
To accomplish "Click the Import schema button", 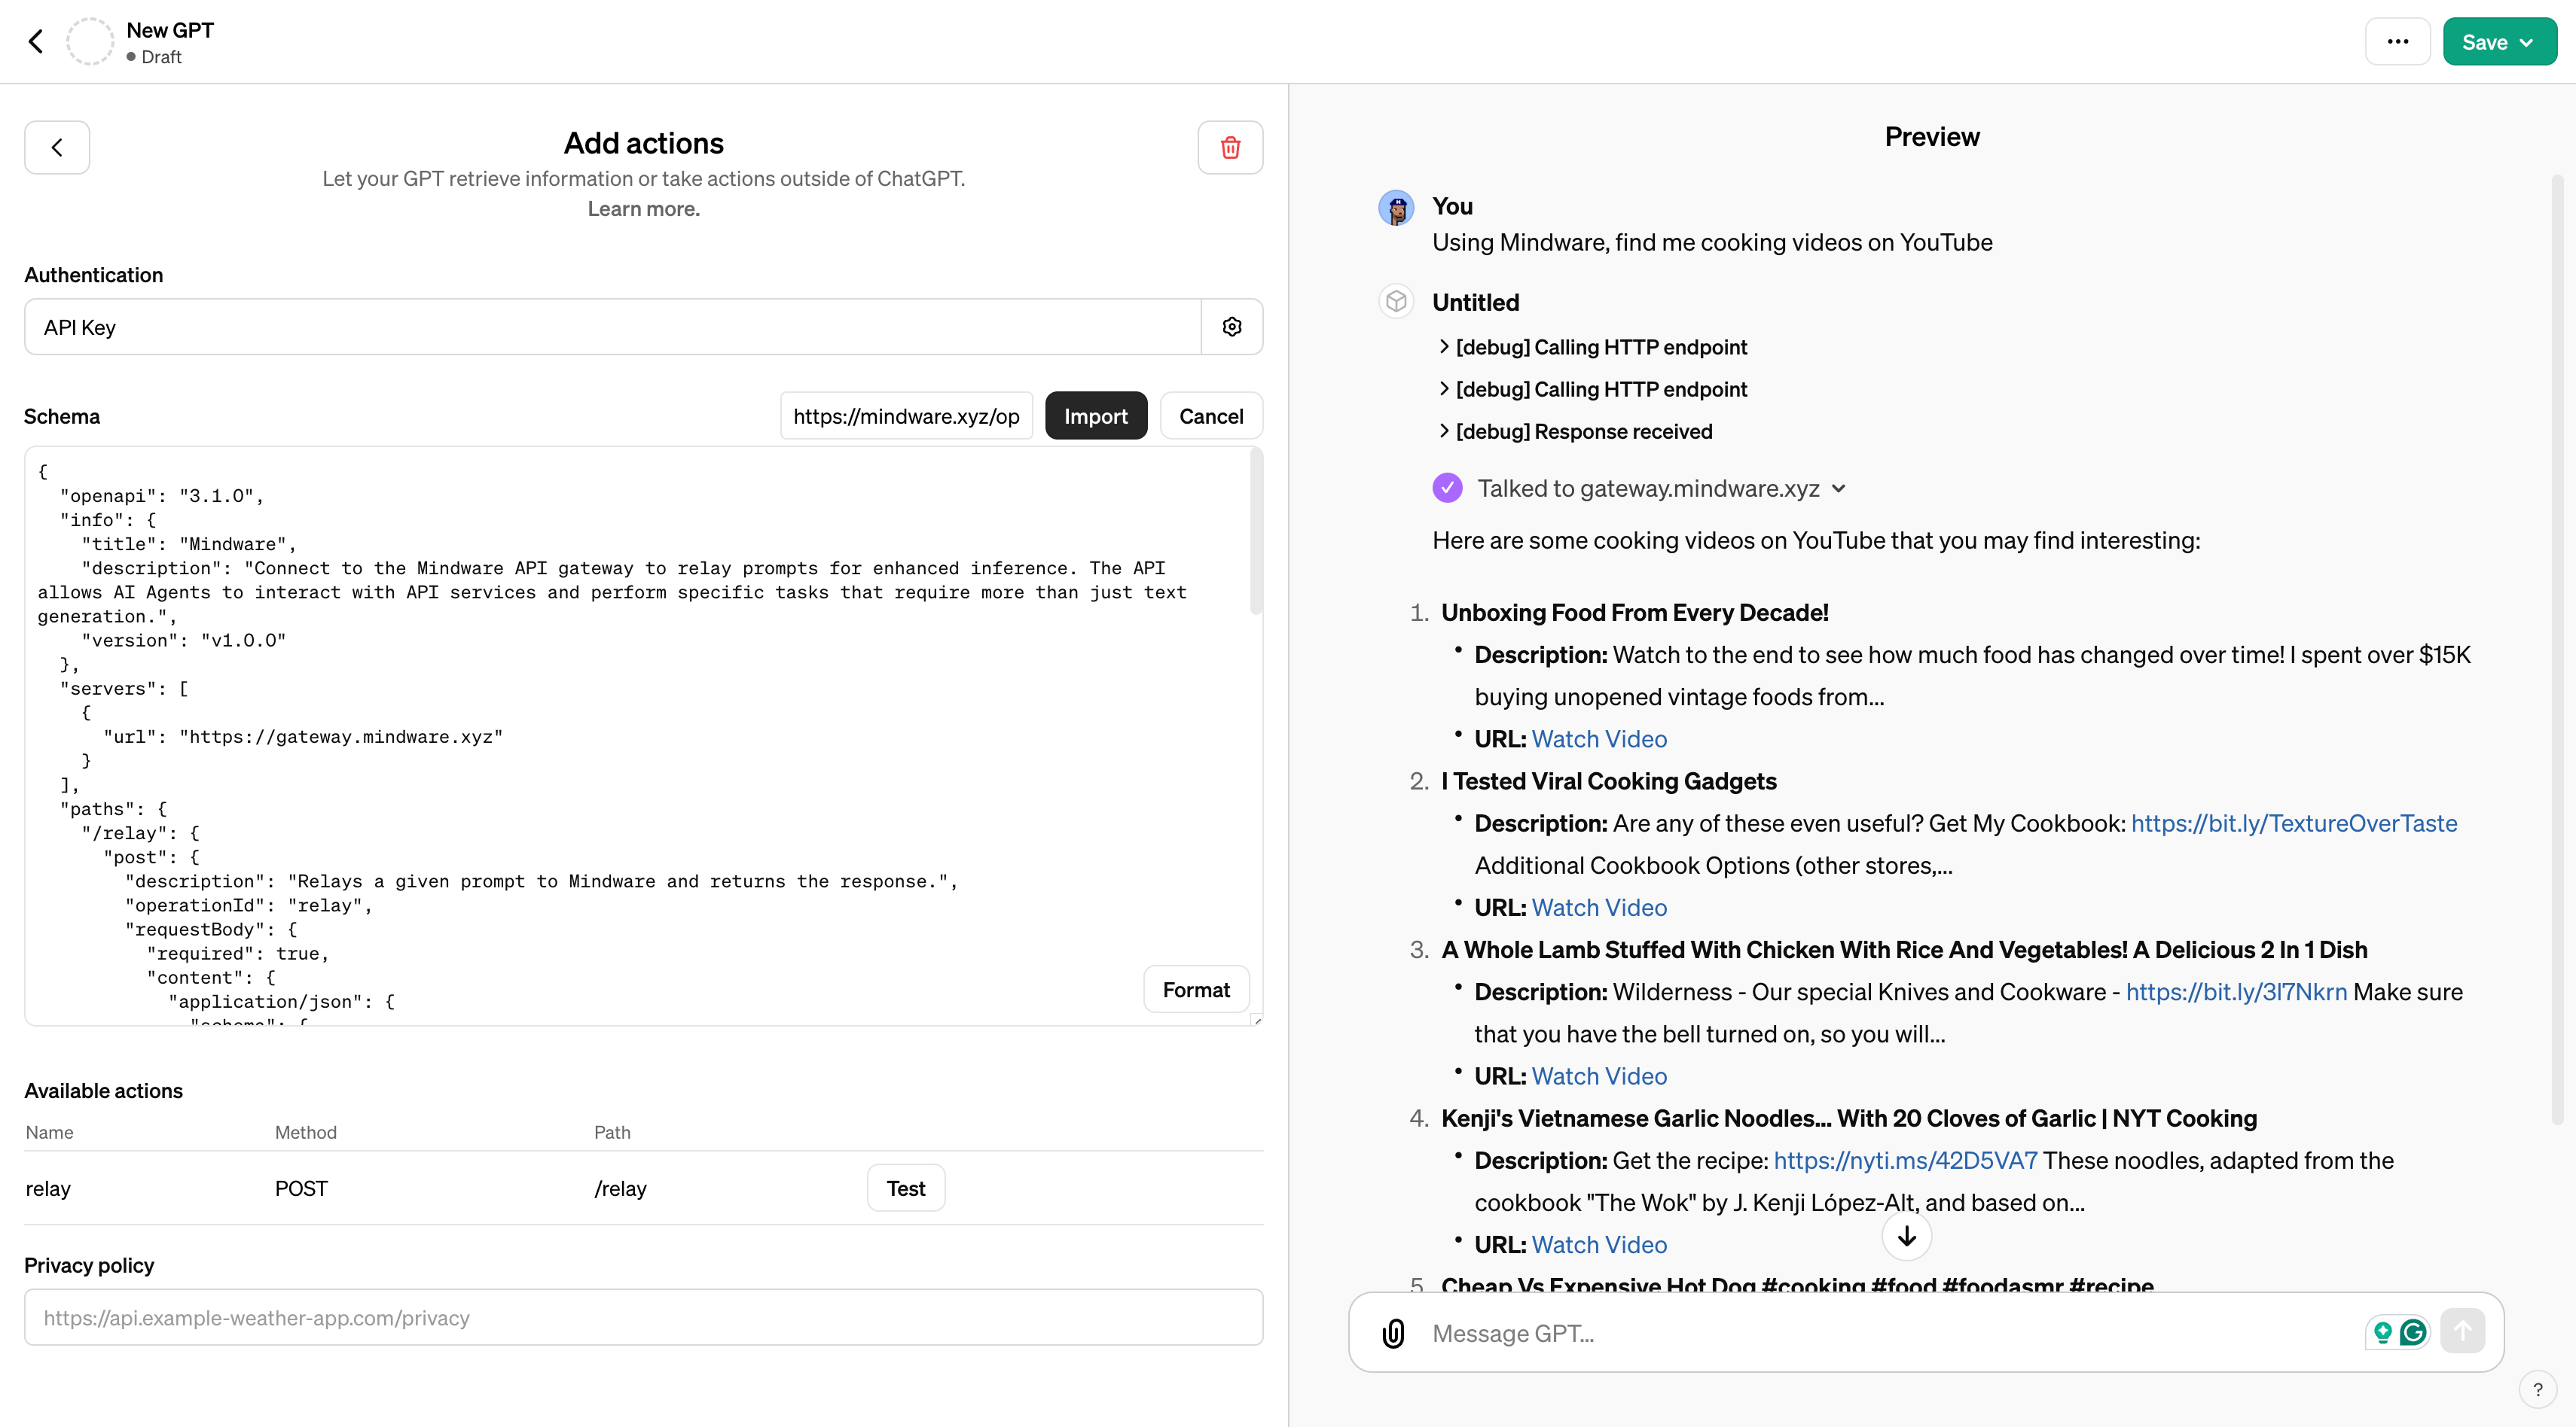I will (x=1095, y=417).
